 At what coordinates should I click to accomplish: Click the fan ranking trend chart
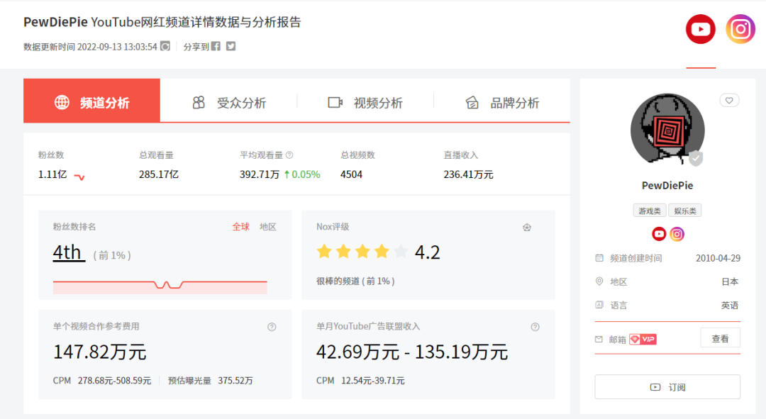(x=160, y=286)
